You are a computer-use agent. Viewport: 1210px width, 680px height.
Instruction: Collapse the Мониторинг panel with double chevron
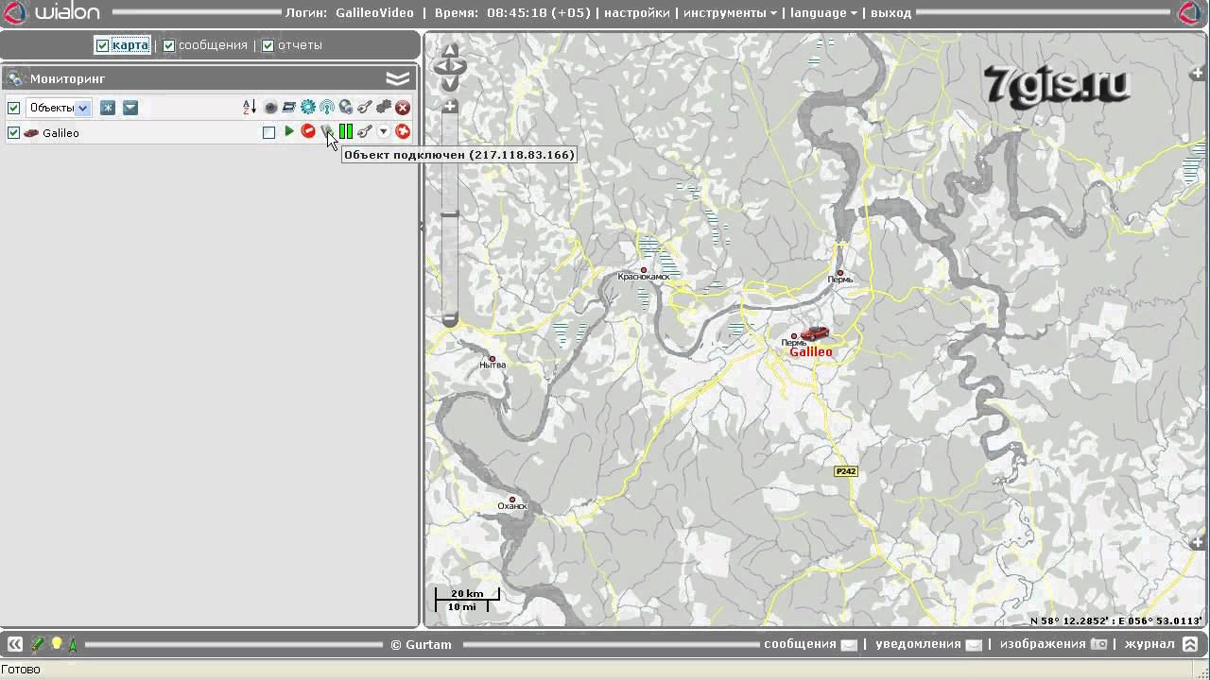click(x=398, y=78)
